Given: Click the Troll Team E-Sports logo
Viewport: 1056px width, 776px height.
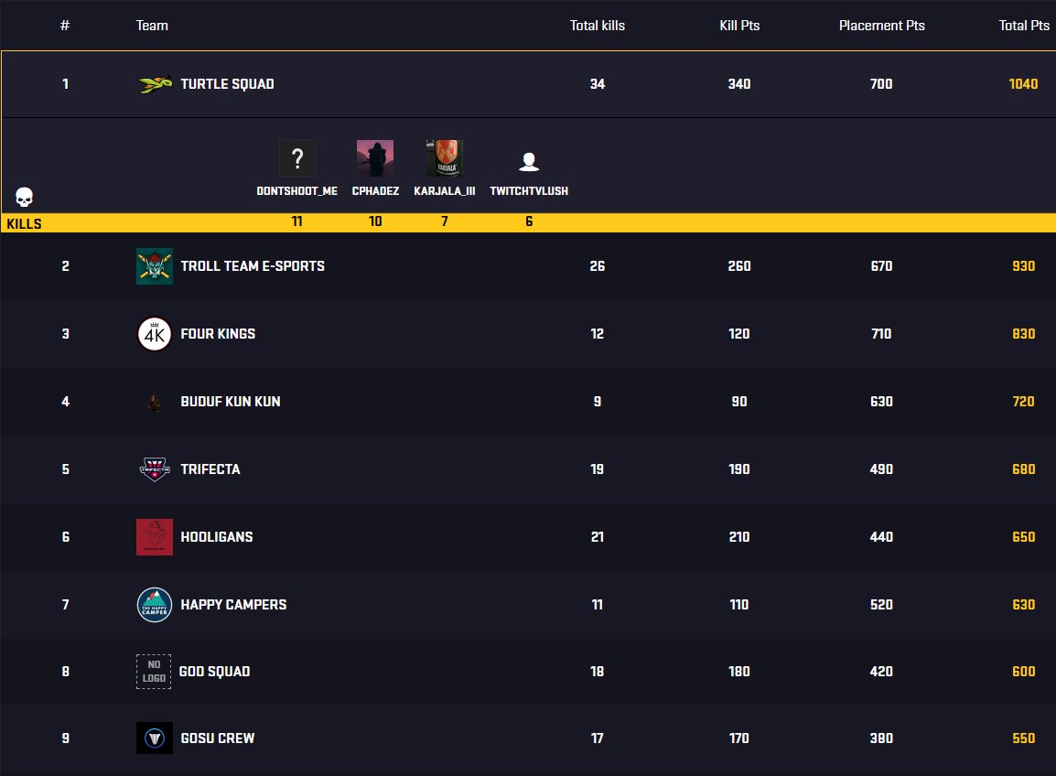Looking at the screenshot, I should tap(155, 266).
